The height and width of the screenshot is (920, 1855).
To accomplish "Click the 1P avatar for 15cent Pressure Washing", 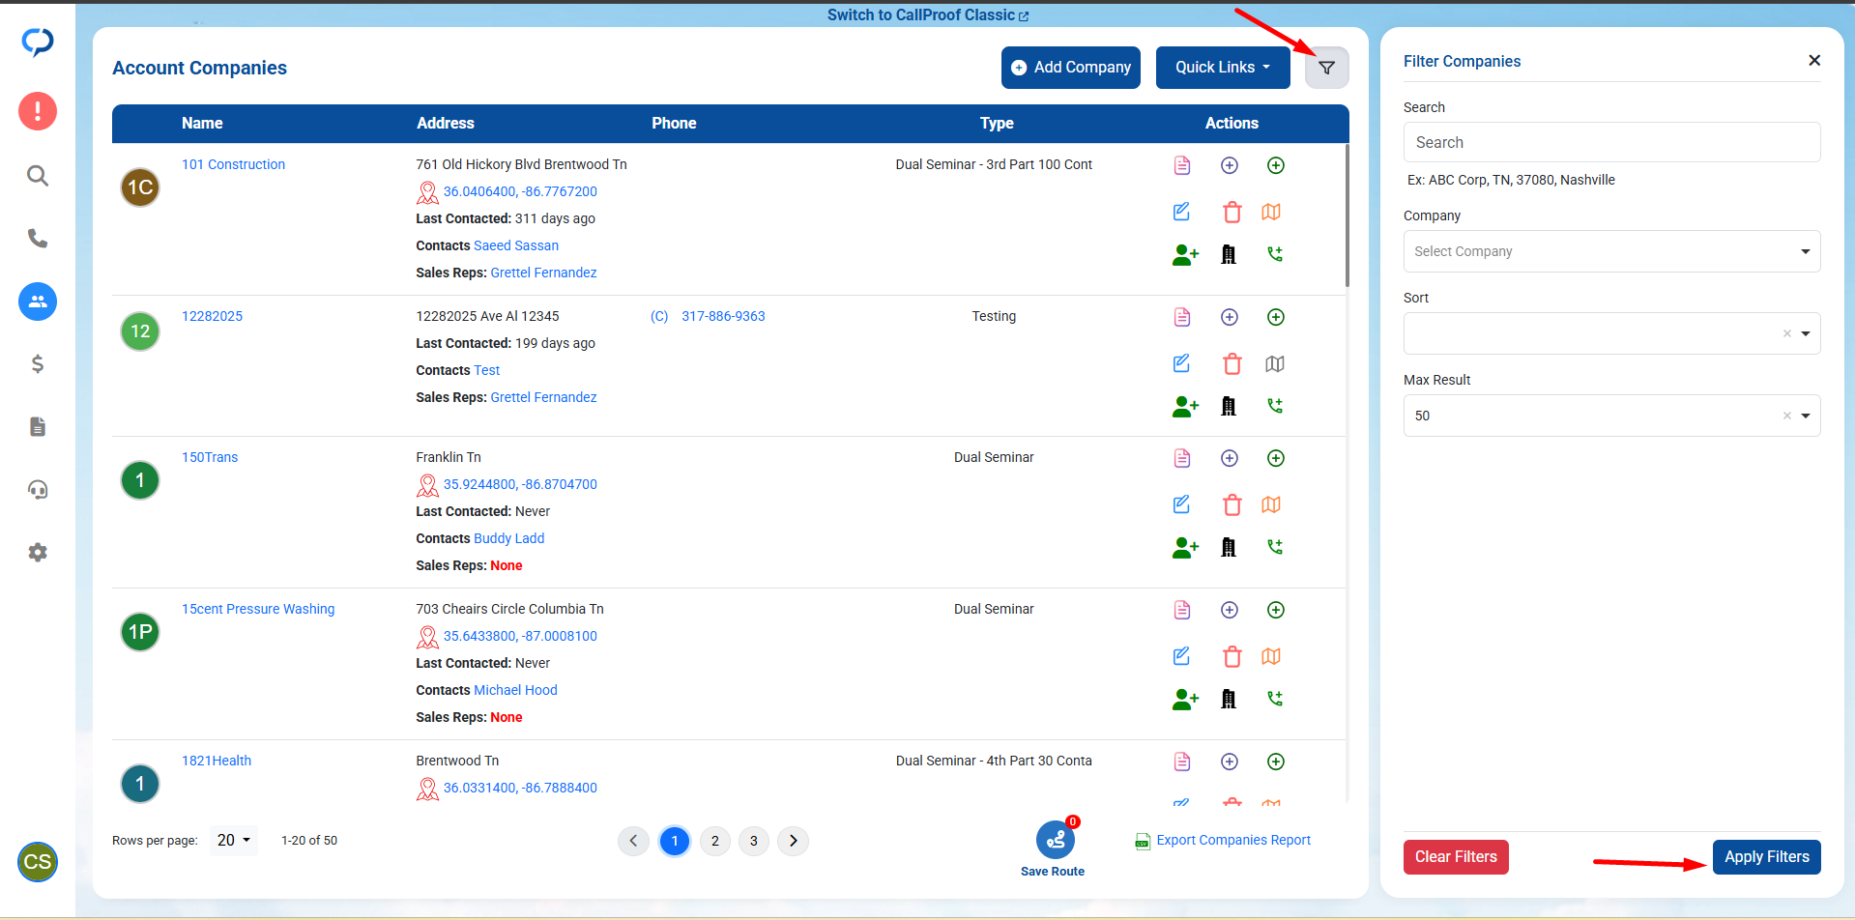I will [x=140, y=632].
